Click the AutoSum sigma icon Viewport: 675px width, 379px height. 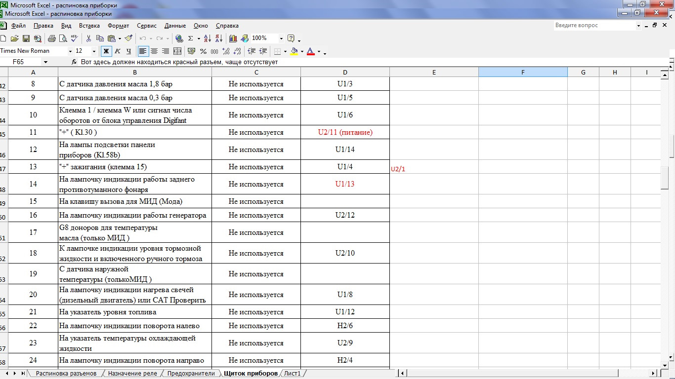click(190, 38)
